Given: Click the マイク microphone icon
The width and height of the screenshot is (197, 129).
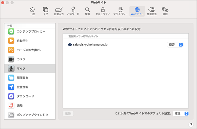Looking at the screenshot, I should click(11, 69).
